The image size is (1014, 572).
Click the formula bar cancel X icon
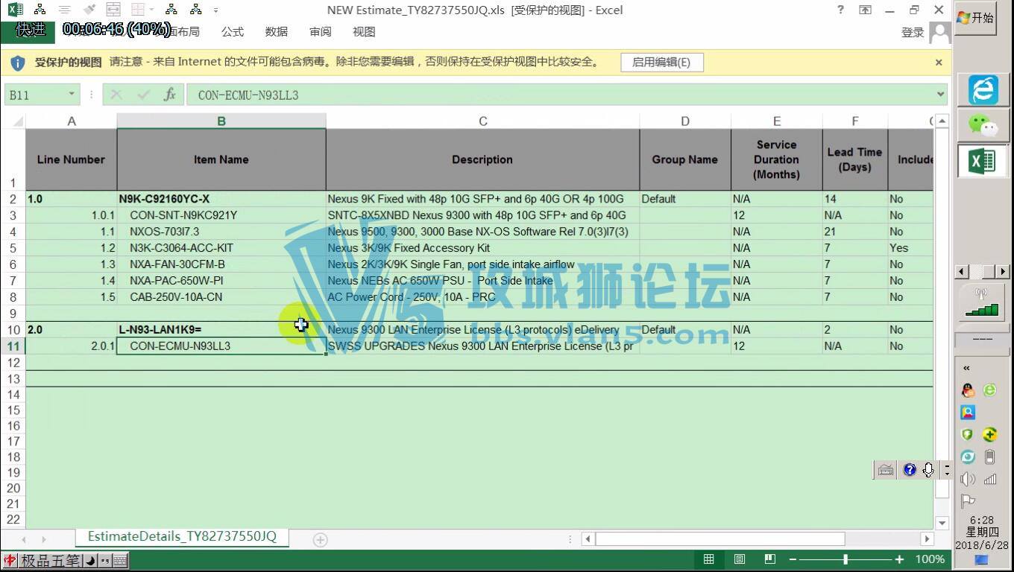pos(116,95)
